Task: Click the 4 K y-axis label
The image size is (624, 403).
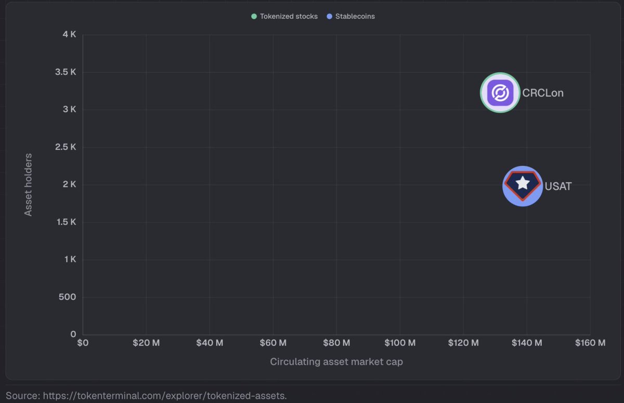Action: (x=69, y=34)
